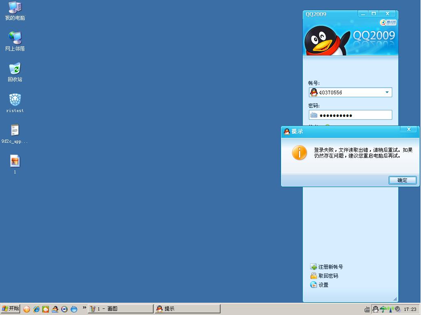The height and width of the screenshot is (315, 437).
Task: Click the penguin avatar in account field
Action: [x=314, y=92]
